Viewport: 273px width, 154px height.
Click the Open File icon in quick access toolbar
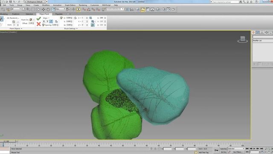coord(7,2)
